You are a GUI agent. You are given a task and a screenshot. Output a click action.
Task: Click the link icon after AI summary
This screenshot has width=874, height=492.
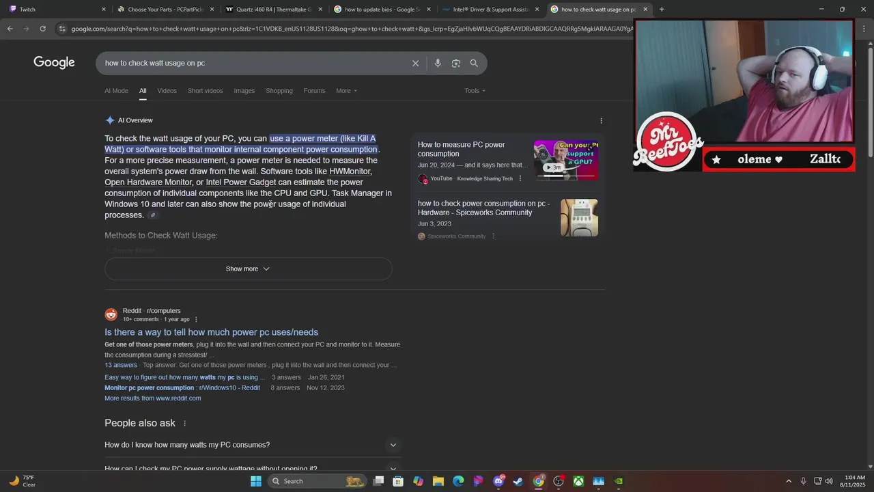coord(153,215)
